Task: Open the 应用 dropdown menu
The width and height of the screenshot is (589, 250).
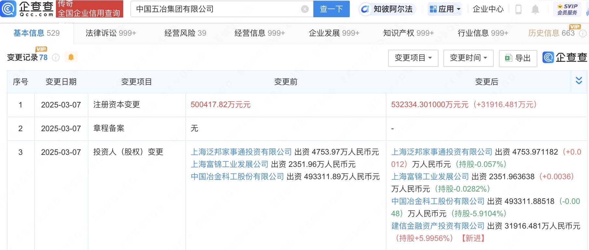Action: (x=445, y=9)
